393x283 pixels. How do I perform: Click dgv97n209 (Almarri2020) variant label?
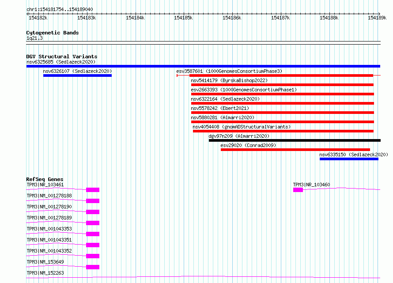239,136
